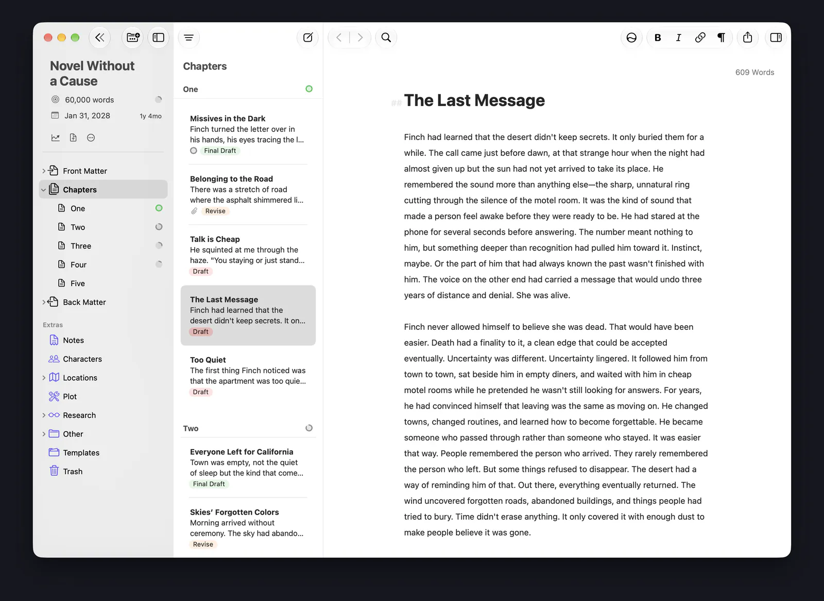Navigate back with the left arrow
824x601 pixels.
(339, 38)
